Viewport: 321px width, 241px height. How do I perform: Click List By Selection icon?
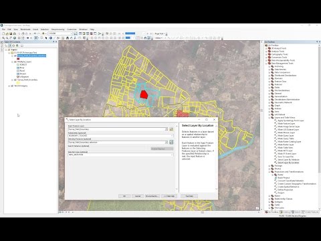17,46
